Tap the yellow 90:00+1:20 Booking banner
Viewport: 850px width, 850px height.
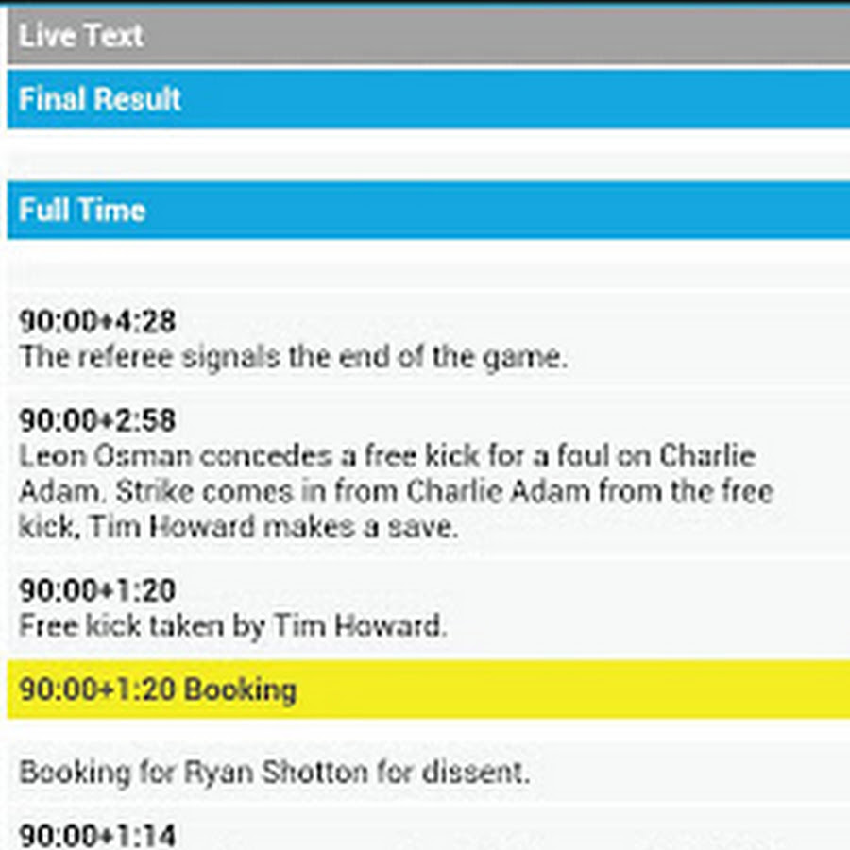425,689
